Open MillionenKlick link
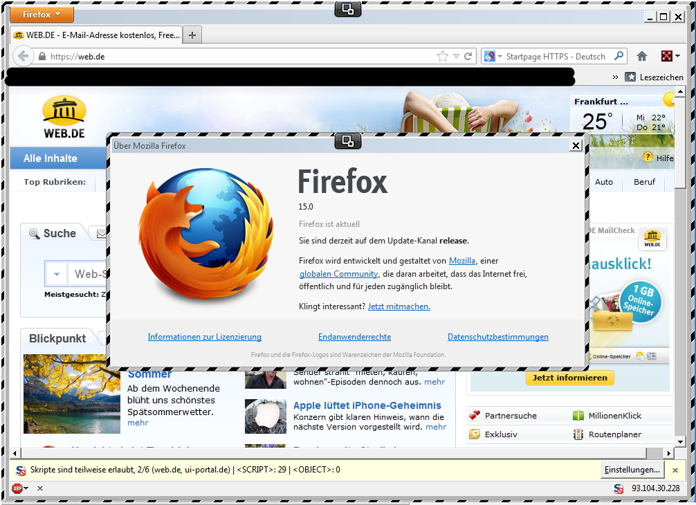Screen dimensions: 696x505 click(x=615, y=416)
